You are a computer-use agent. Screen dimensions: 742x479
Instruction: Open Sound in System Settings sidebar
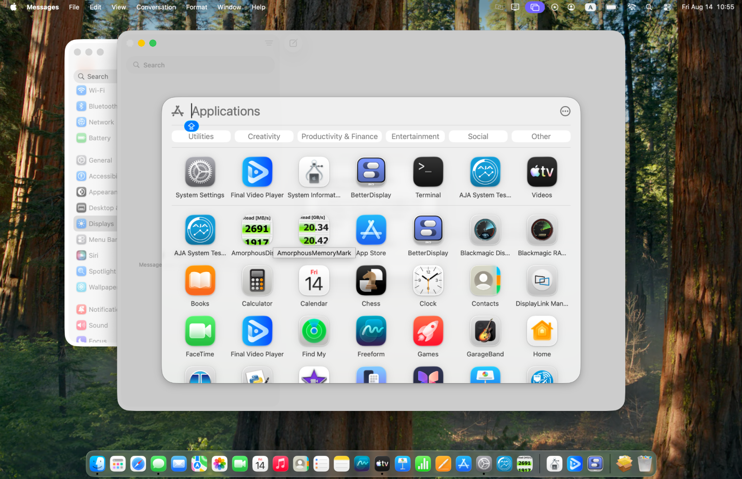(96, 325)
